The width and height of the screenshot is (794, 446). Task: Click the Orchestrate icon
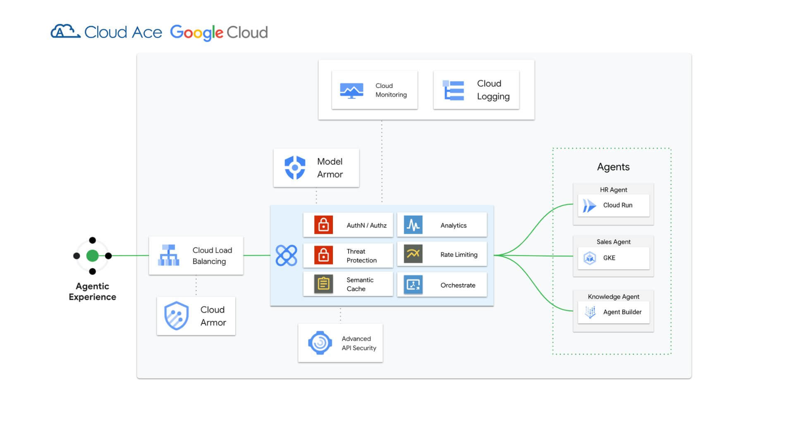pyautogui.click(x=413, y=285)
